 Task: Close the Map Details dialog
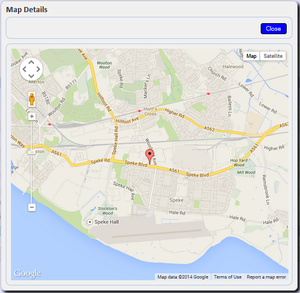click(273, 28)
